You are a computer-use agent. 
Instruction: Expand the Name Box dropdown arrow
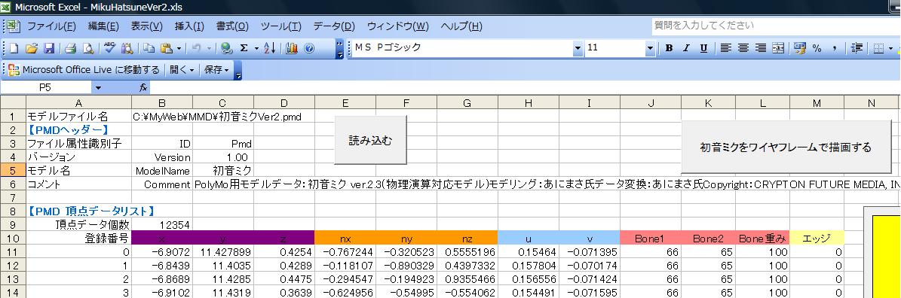point(98,88)
